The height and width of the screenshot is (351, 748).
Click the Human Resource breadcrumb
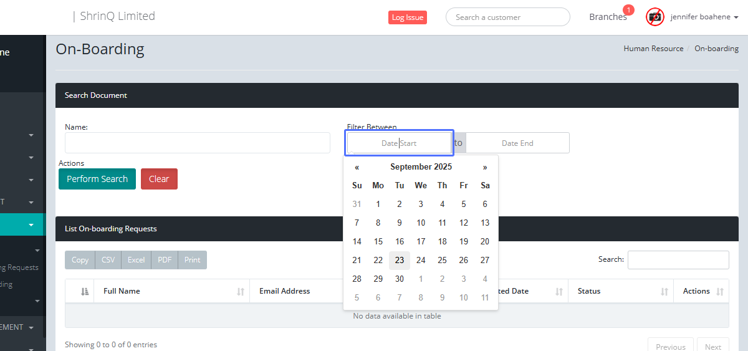pyautogui.click(x=653, y=49)
